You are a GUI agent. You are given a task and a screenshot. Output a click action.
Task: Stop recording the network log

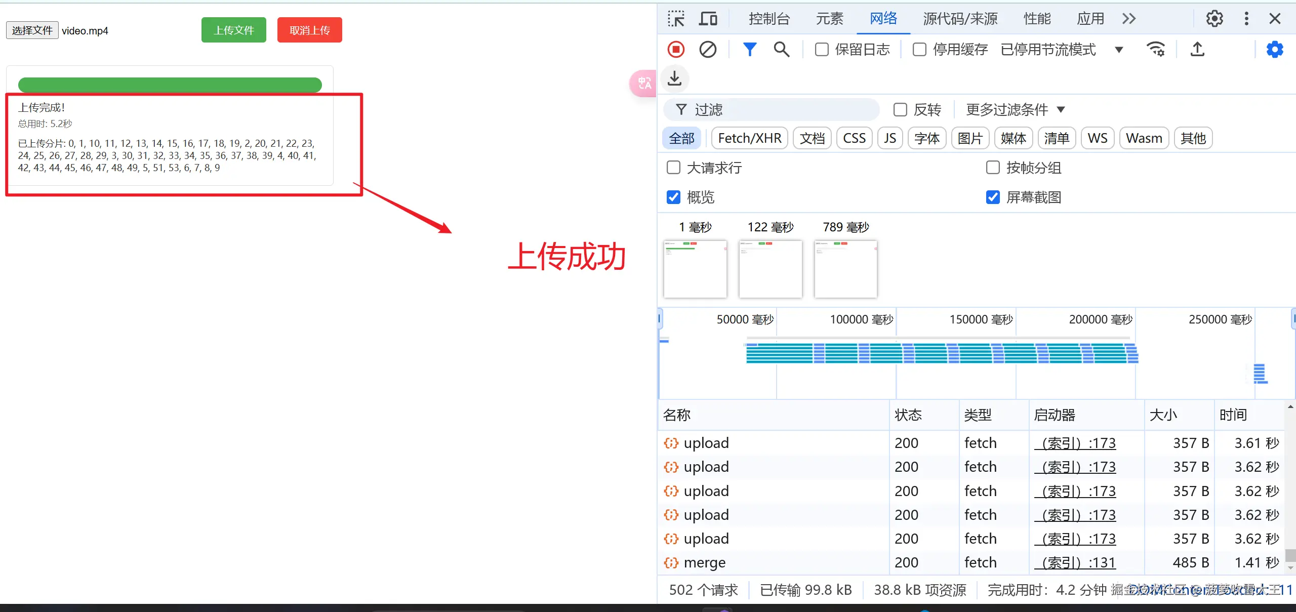point(676,49)
